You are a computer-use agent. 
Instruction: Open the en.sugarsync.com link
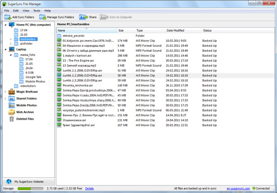coord(238,188)
